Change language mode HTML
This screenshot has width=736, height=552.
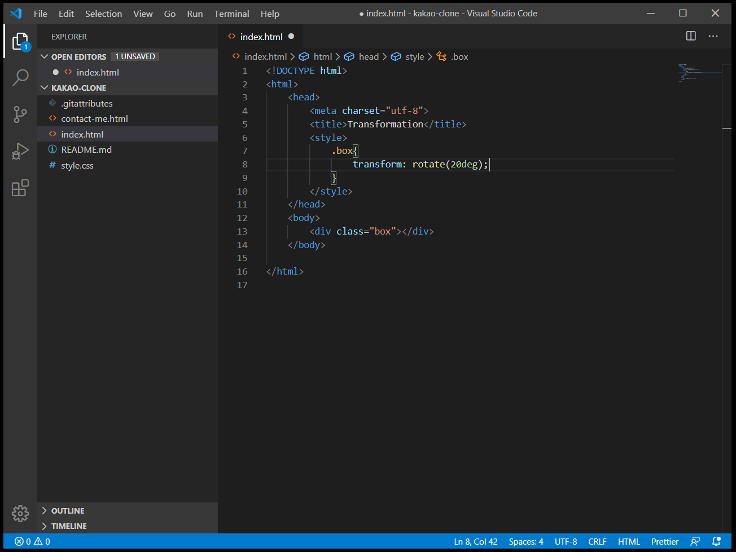coord(629,541)
